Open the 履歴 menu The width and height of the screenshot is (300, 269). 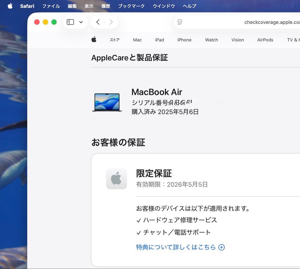[x=106, y=6]
